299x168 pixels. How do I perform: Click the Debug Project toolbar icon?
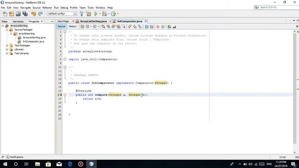[104, 14]
